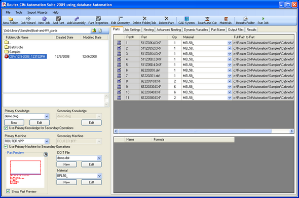Switch to the Dynamic Variables tab

pos(196,29)
